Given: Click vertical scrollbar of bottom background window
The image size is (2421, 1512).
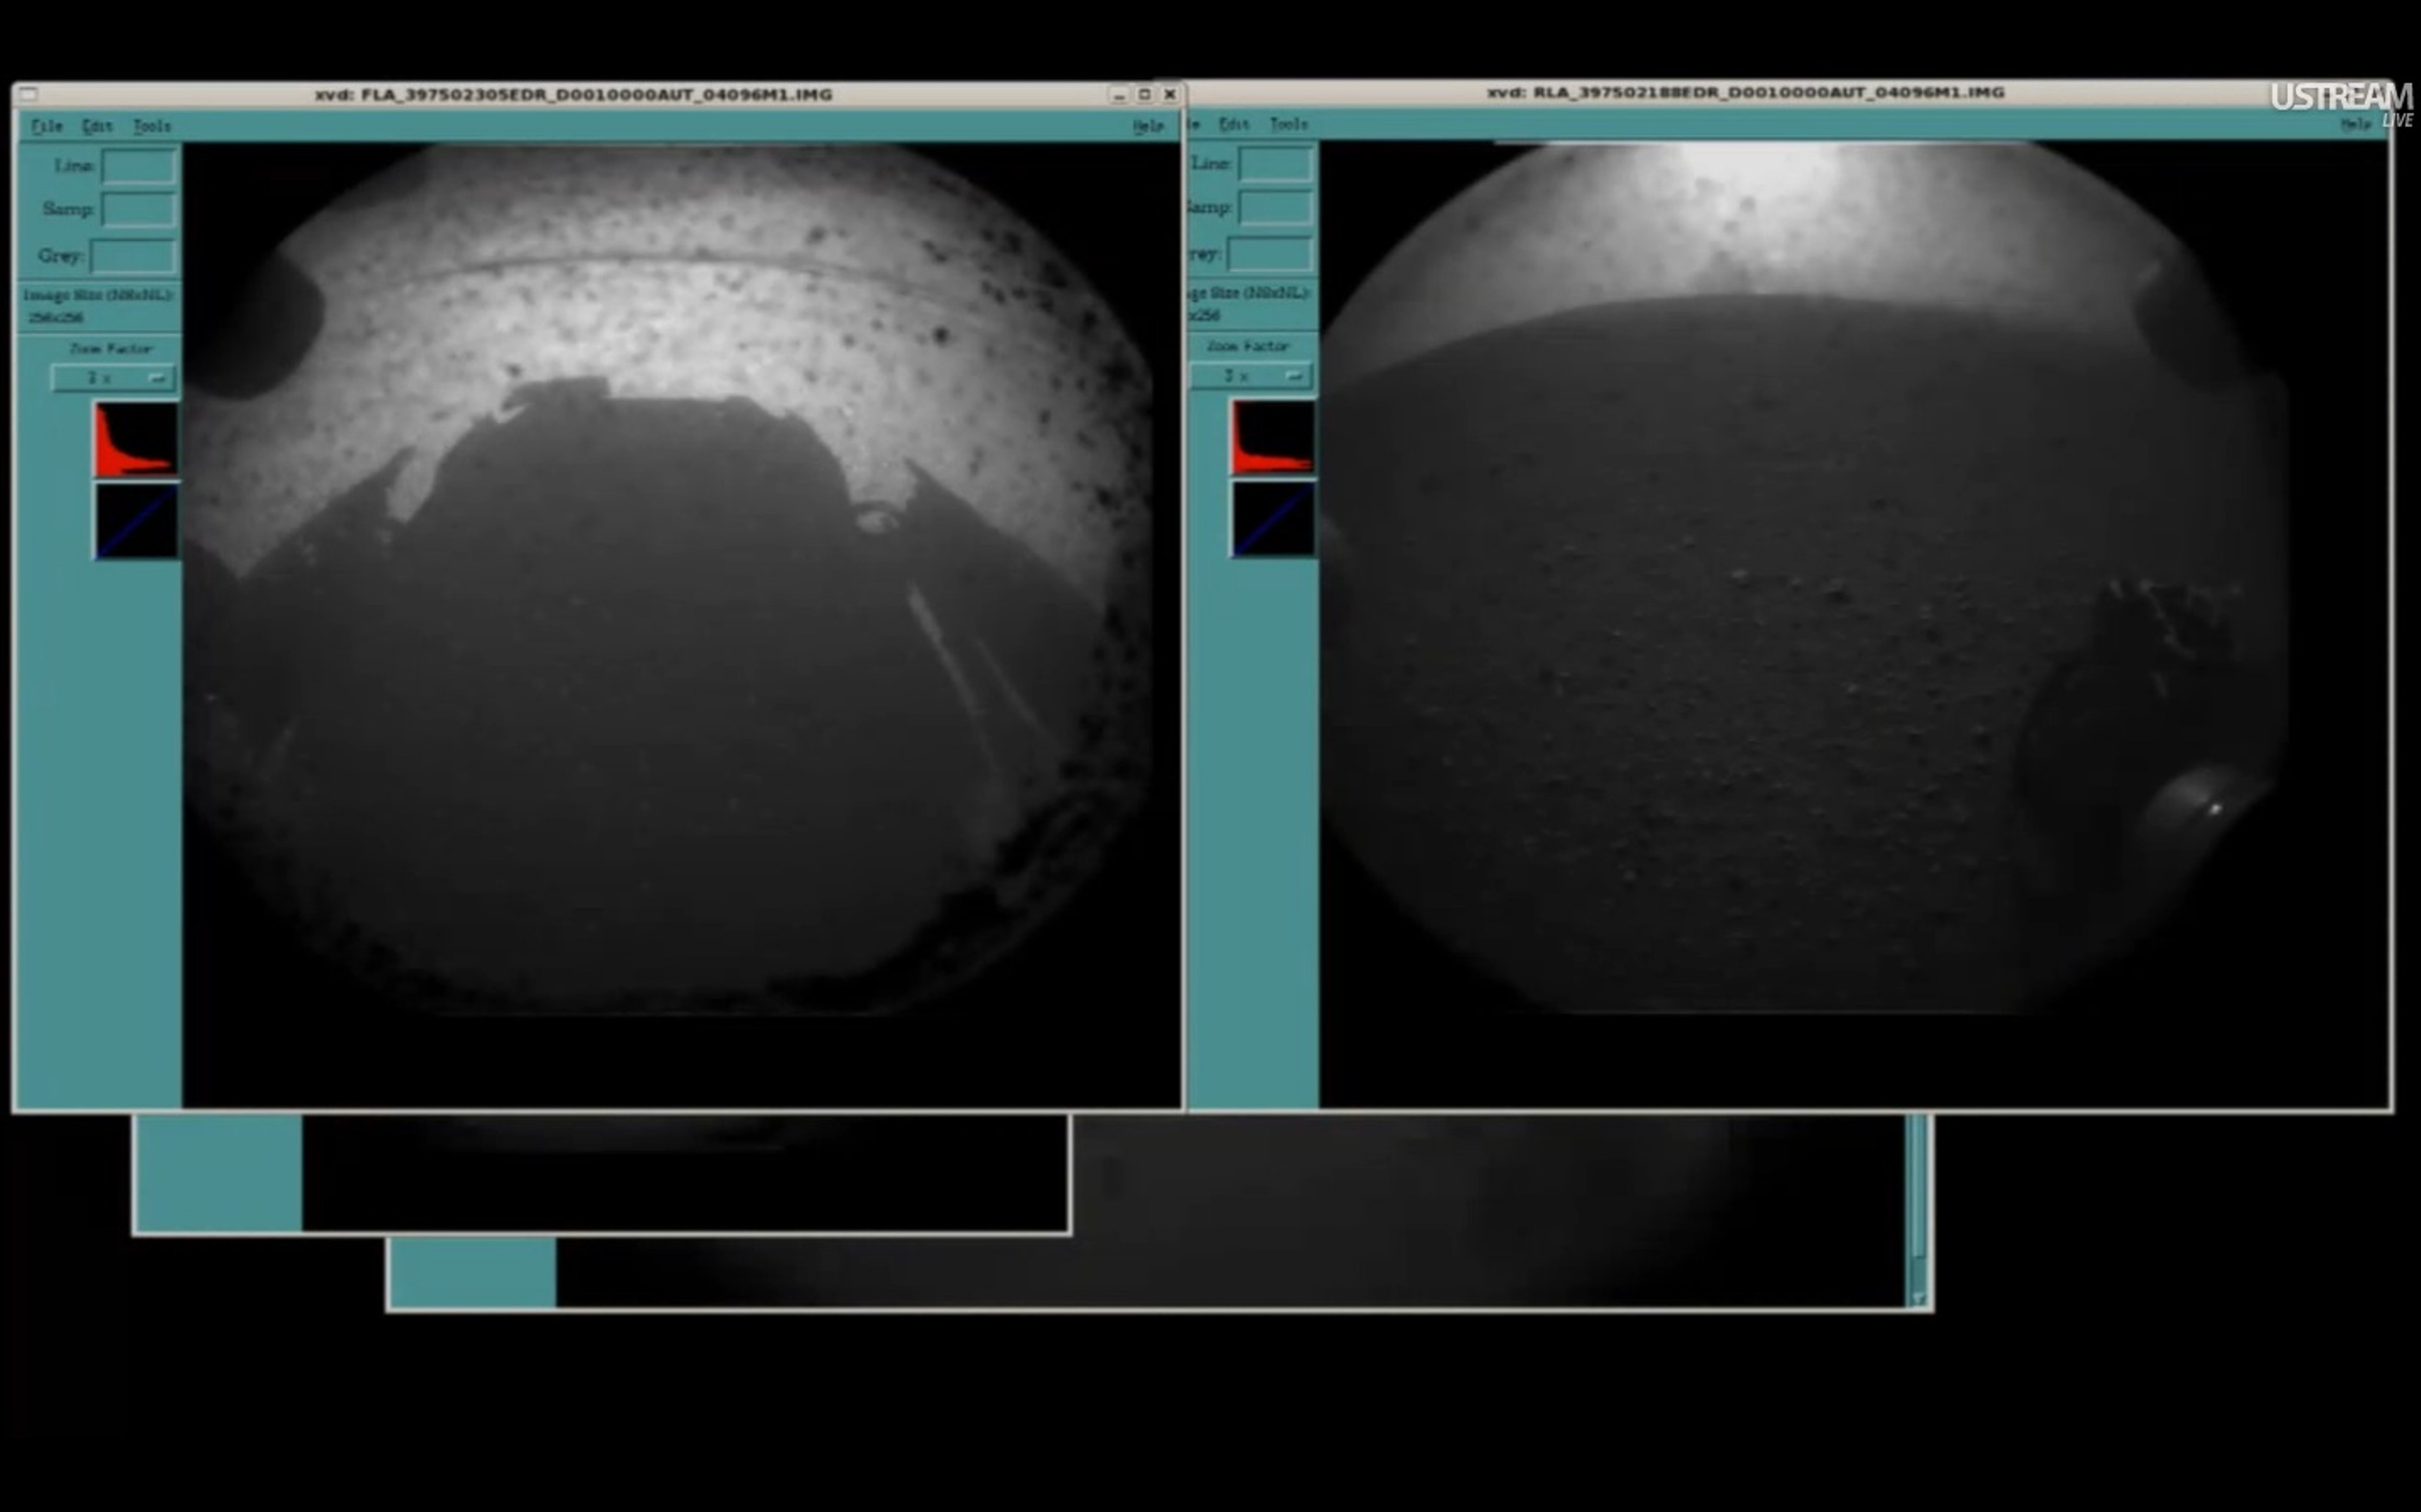Looking at the screenshot, I should tap(1918, 1200).
